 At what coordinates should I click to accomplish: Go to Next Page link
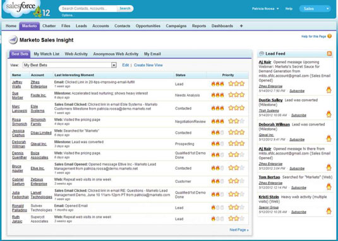(x=239, y=230)
